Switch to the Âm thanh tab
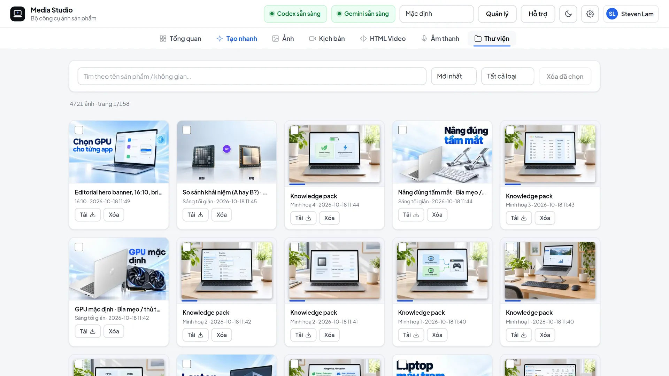The height and width of the screenshot is (376, 669). pyautogui.click(x=440, y=39)
